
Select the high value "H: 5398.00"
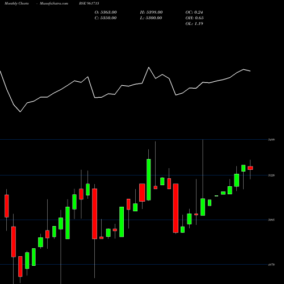click(x=151, y=12)
